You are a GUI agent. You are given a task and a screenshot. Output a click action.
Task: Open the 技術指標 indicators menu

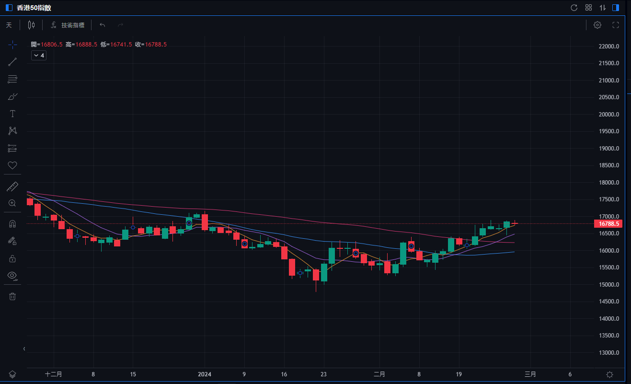coord(68,25)
